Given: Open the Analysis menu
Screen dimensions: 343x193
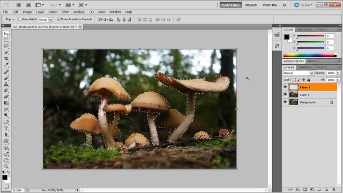Looking at the screenshot, I should [x=79, y=12].
